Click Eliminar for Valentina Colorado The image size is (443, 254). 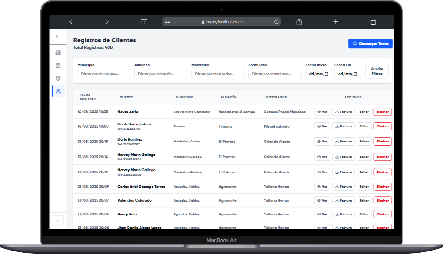point(383,201)
